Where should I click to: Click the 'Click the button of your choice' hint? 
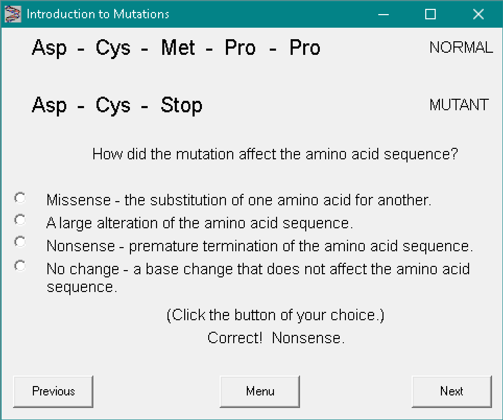[x=276, y=316]
